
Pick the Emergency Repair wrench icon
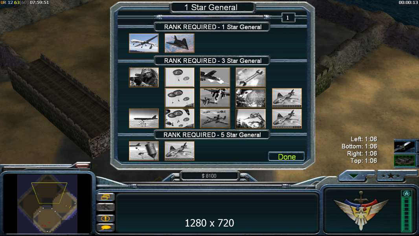pos(251,77)
